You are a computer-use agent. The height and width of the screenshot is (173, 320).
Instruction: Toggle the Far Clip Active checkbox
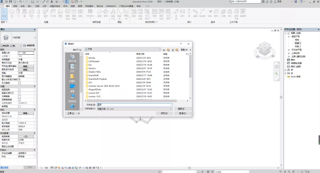(20, 100)
